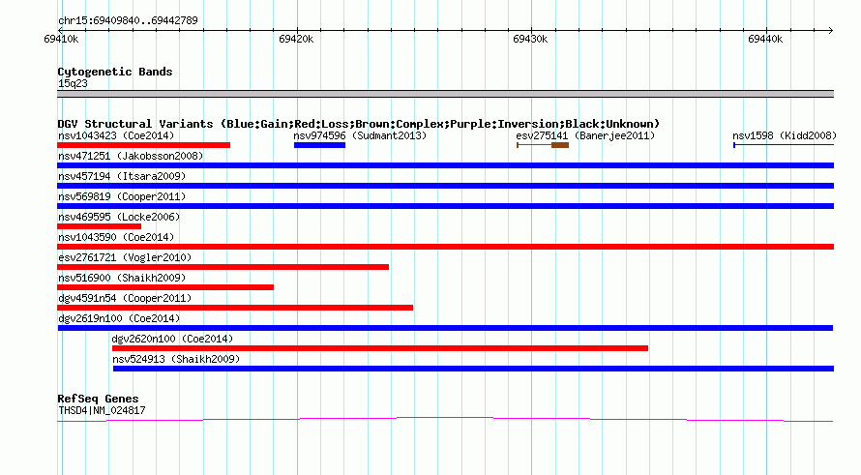861x475 pixels.
Task: Open the nsv1043590 (Coe2014) label
Action: (116, 237)
